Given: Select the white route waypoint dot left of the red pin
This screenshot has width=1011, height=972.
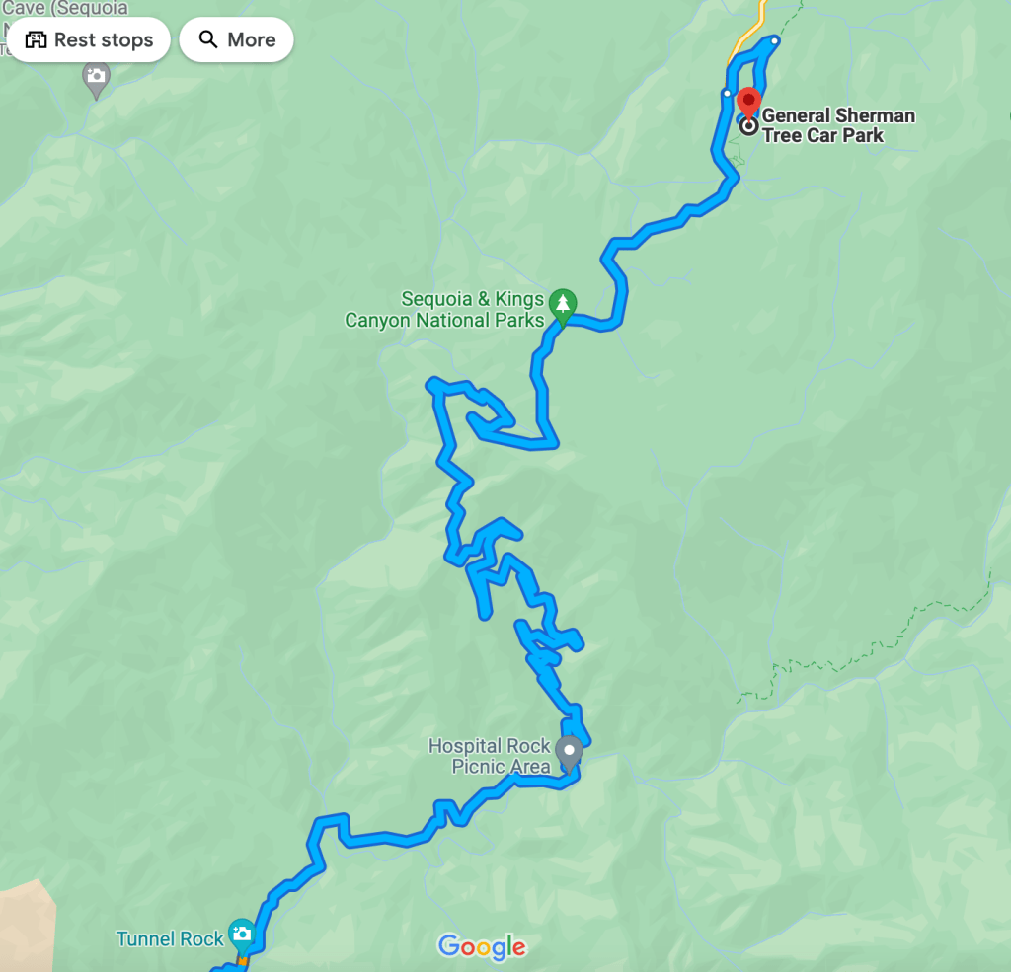Looking at the screenshot, I should pos(728,94).
